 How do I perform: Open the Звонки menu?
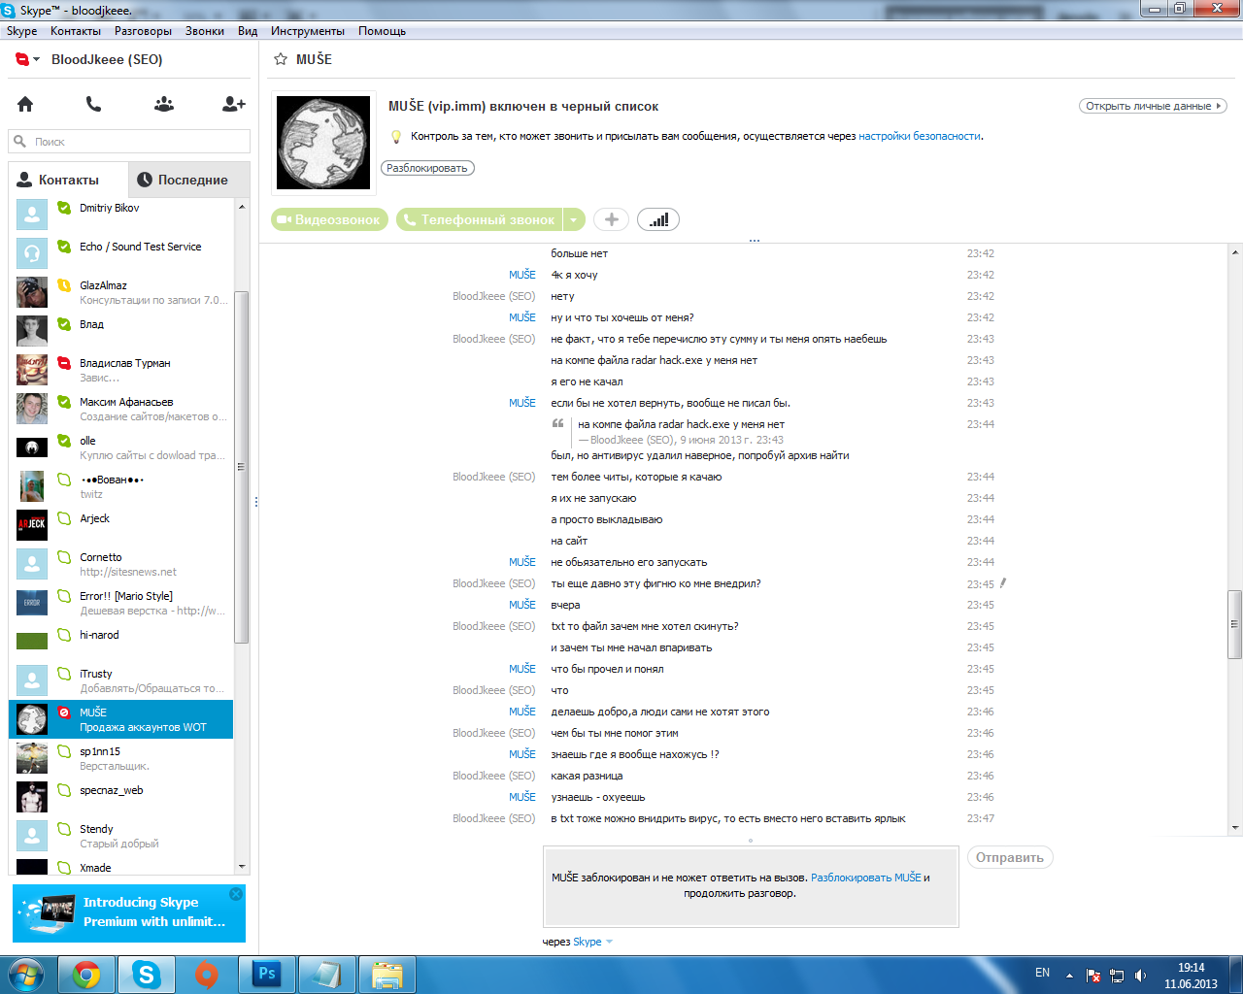click(x=205, y=31)
